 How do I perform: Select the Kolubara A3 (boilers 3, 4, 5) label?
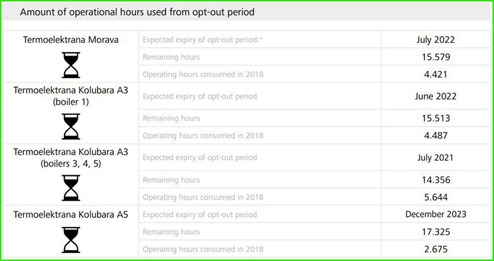coord(71,157)
